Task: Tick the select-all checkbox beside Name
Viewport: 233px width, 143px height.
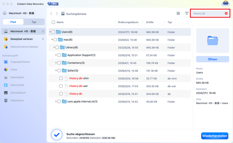Action: tap(53, 22)
